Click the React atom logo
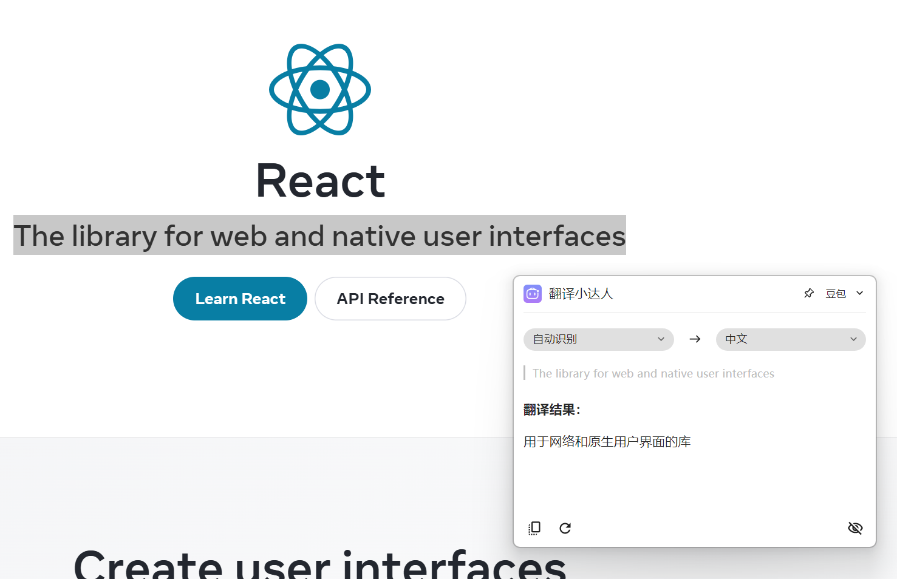Image resolution: width=897 pixels, height=579 pixels. coord(320,89)
